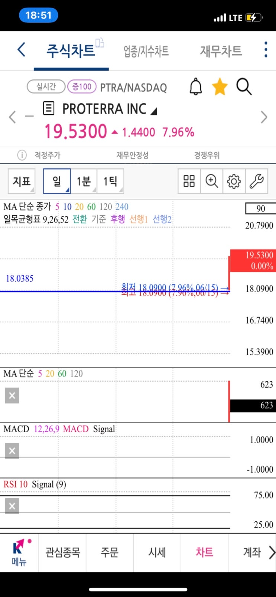Tap the battery charging status icon
Viewport: 276px width, 597px height.
pos(254,17)
